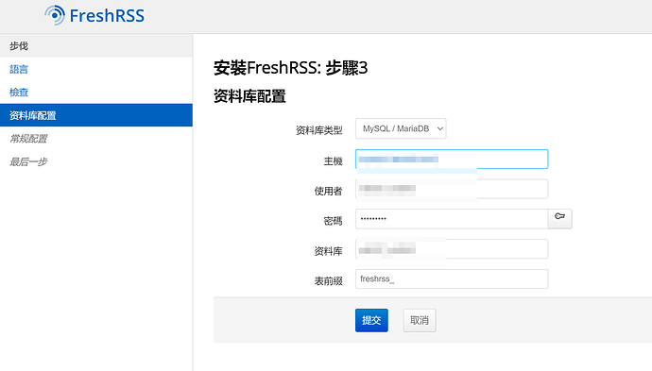The image size is (652, 371).
Task: Go to the 語言 step in the sidebar
Action: (x=19, y=69)
